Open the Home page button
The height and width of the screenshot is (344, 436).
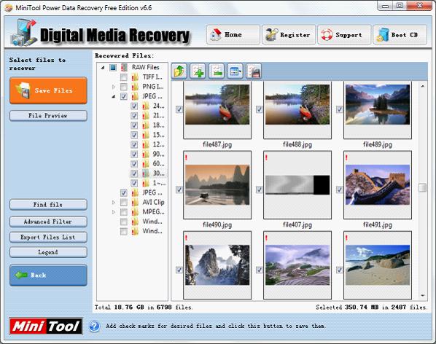[x=233, y=35]
